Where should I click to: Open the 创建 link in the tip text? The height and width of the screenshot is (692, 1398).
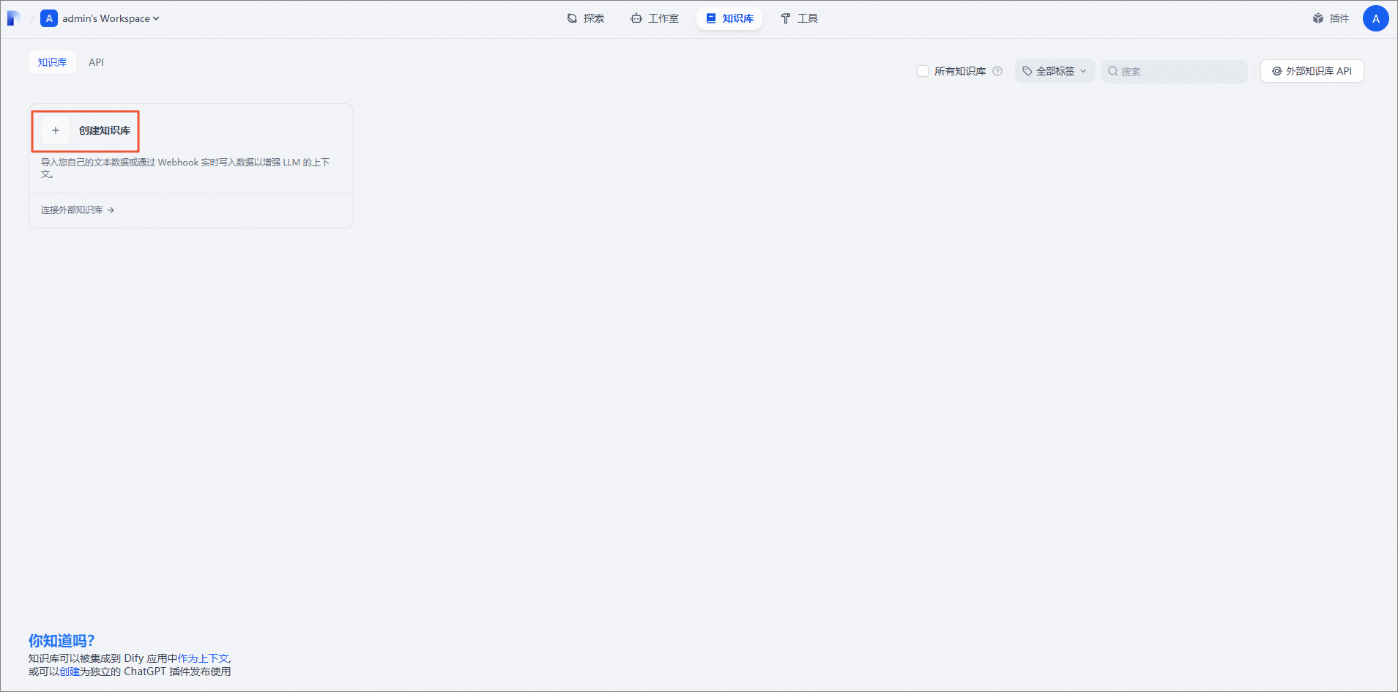coord(70,671)
